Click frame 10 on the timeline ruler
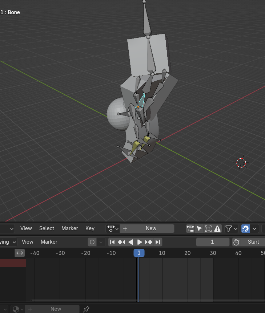This screenshot has height=313, width=265. tap(162, 253)
